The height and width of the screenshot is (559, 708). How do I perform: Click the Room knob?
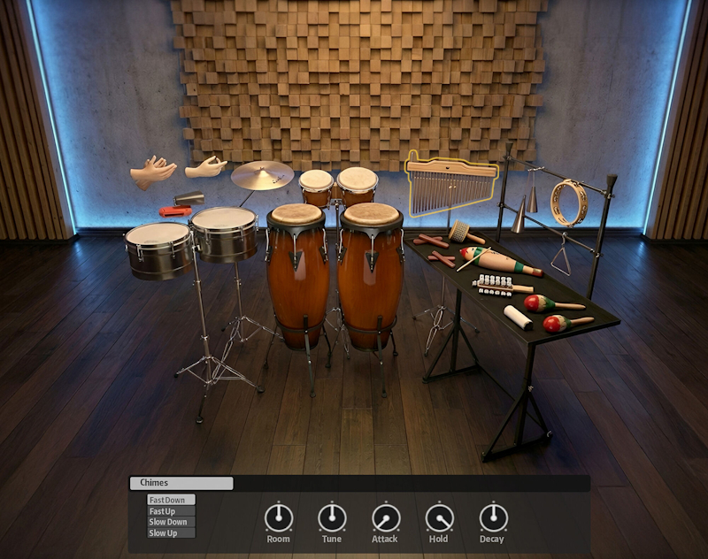[278, 517]
